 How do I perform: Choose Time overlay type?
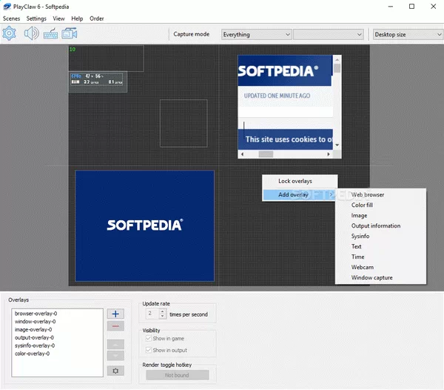click(x=380, y=257)
